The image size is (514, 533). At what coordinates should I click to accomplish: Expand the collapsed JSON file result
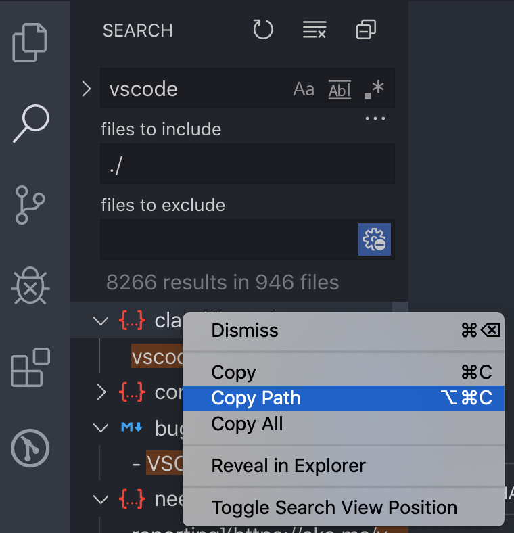pyautogui.click(x=101, y=392)
